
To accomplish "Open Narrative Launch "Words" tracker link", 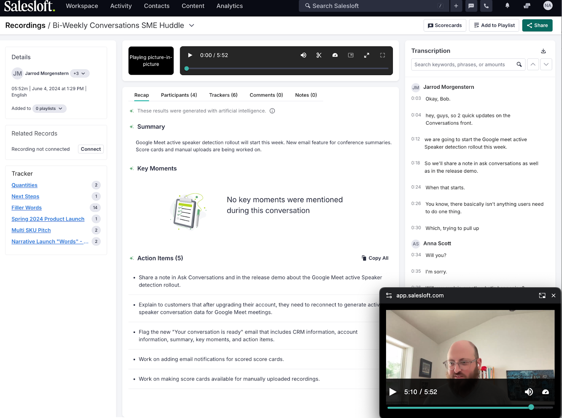I will (50, 241).
